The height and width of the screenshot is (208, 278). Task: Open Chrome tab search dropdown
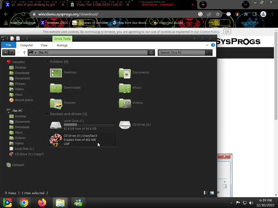pyautogui.click(x=245, y=5)
